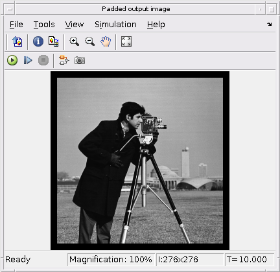This screenshot has width=280, height=272.
Task: Open the Tools menu
Action: coord(44,25)
